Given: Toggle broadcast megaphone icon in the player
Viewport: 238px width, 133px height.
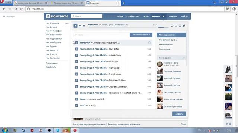Looking at the screenshot, I should [184, 26].
